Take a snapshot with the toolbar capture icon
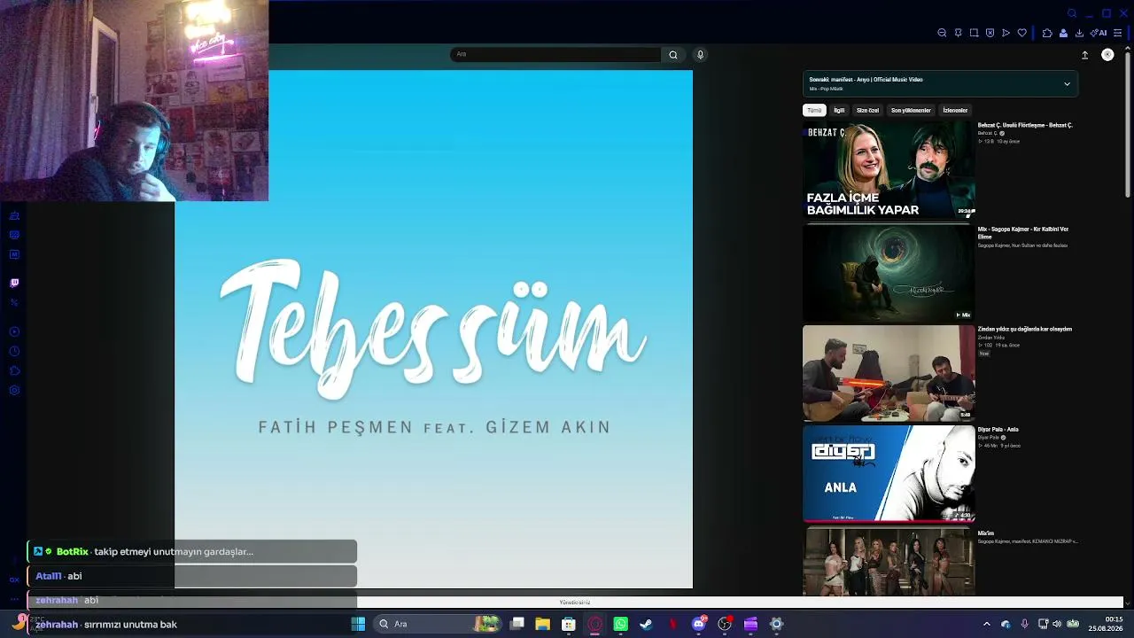The width and height of the screenshot is (1134, 638). 974,33
